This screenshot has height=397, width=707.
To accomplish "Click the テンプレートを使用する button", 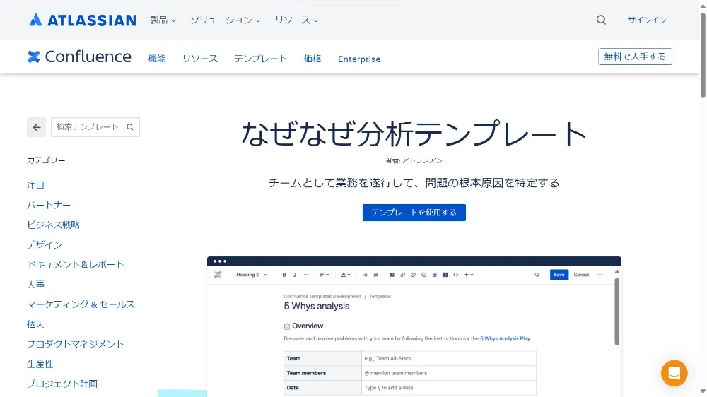I will pos(414,213).
